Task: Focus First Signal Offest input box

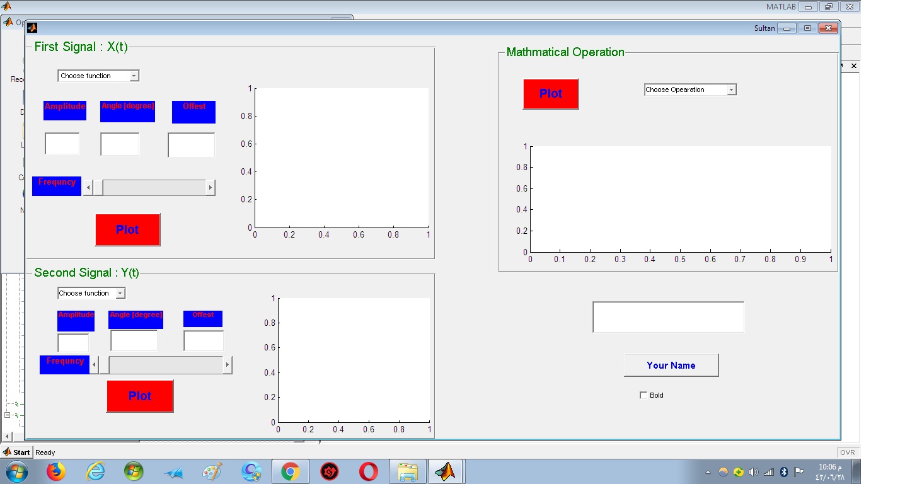Action: 192,145
